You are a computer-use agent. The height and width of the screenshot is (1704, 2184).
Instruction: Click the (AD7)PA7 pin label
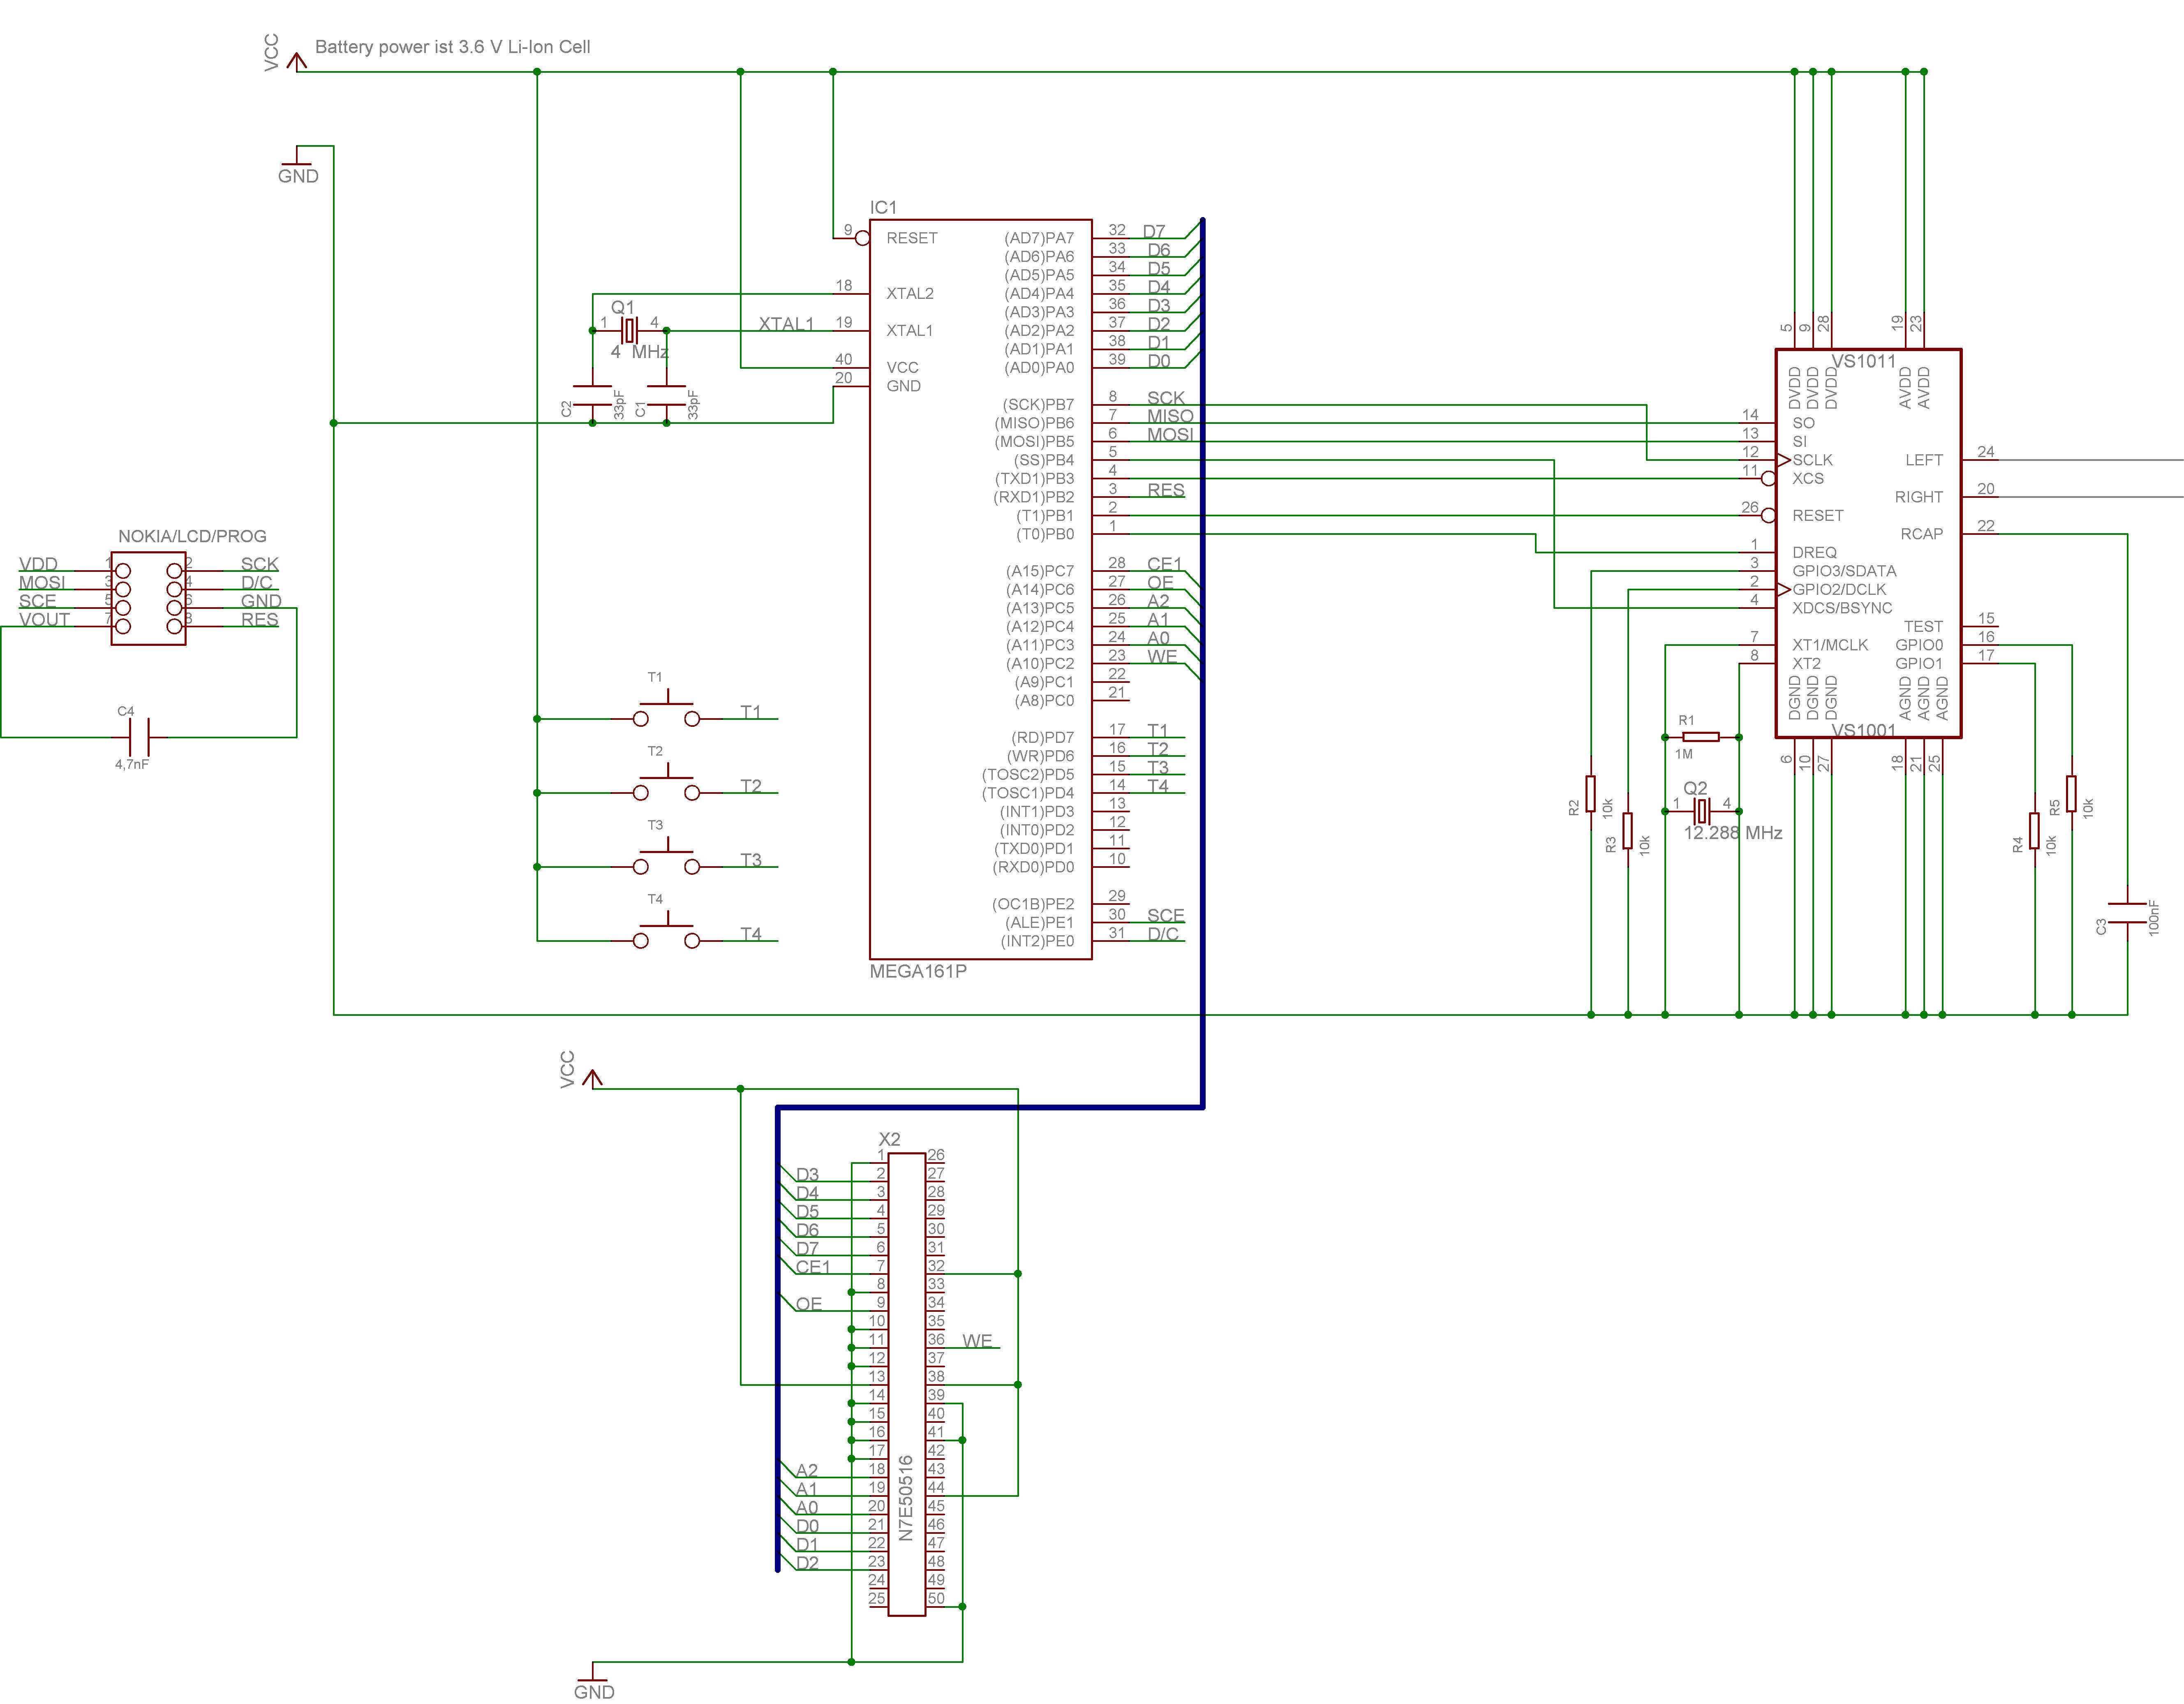click(x=1039, y=238)
